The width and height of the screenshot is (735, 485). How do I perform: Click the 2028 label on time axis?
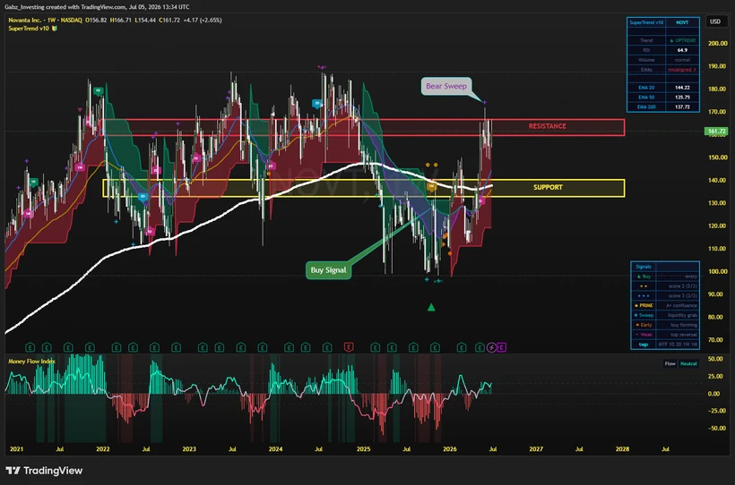pyautogui.click(x=622, y=449)
